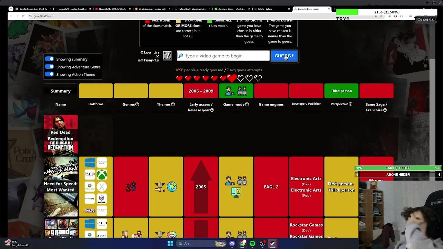This screenshot has width=443, height=249.
Task: Click the Rockstar Games developer cell
Action: pyautogui.click(x=306, y=228)
